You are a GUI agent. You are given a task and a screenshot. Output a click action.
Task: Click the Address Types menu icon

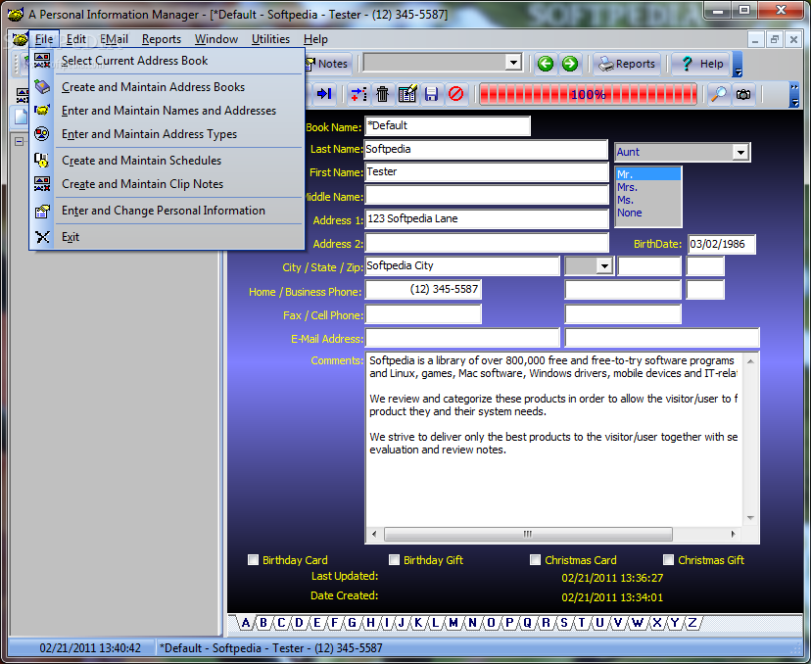click(42, 134)
